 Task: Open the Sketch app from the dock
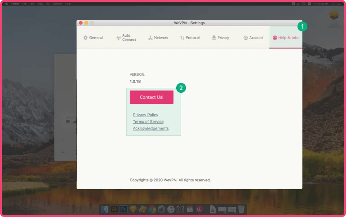[133, 209]
